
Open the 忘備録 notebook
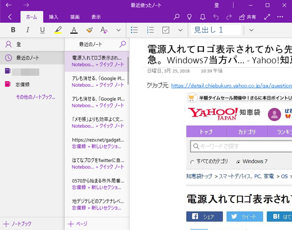point(17,84)
